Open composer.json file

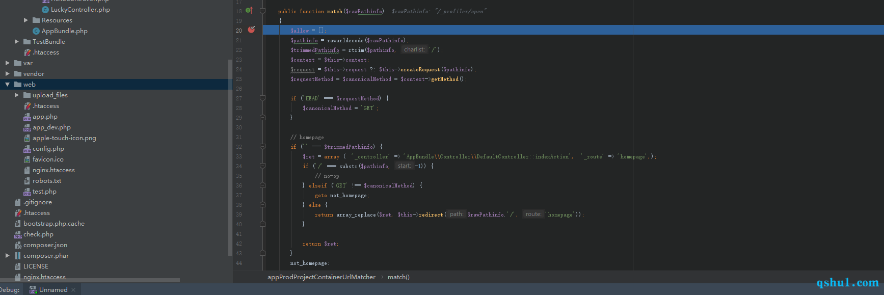pyautogui.click(x=45, y=245)
